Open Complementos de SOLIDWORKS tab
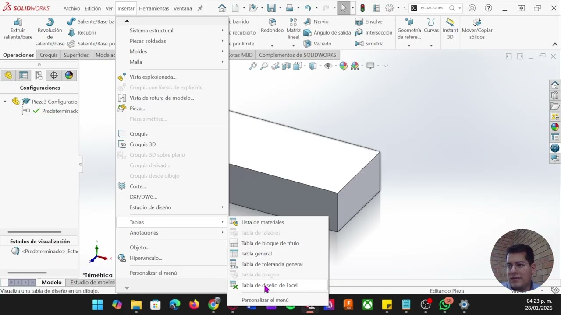Image resolution: width=561 pixels, height=315 pixels. (298, 55)
